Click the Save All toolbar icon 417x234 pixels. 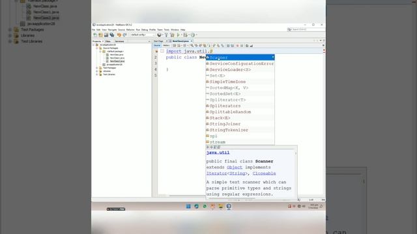tap(111, 34)
